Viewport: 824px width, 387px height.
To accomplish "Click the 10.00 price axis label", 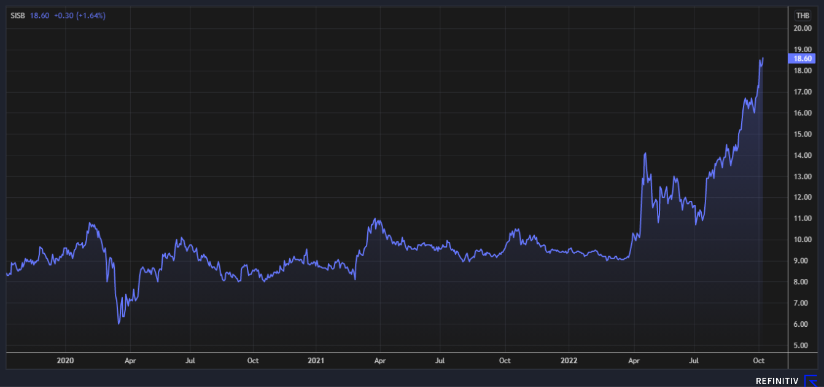I will click(x=803, y=240).
